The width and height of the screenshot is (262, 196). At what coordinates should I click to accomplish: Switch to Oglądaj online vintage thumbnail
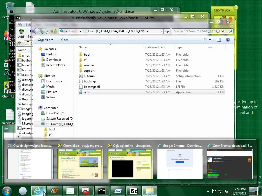(x=130, y=161)
